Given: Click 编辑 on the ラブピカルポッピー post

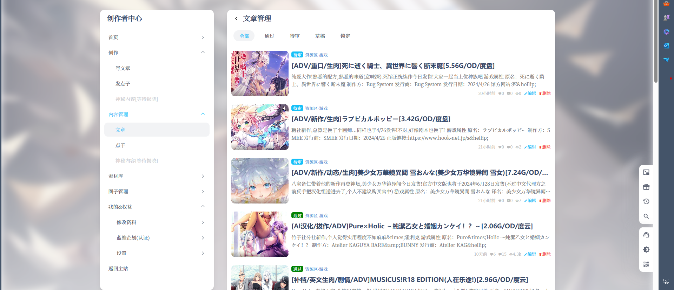Looking at the screenshot, I should (x=530, y=147).
